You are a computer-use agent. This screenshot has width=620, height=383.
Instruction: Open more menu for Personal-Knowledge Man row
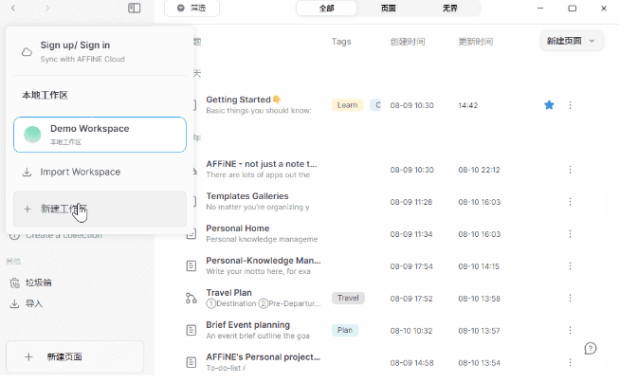click(x=570, y=266)
